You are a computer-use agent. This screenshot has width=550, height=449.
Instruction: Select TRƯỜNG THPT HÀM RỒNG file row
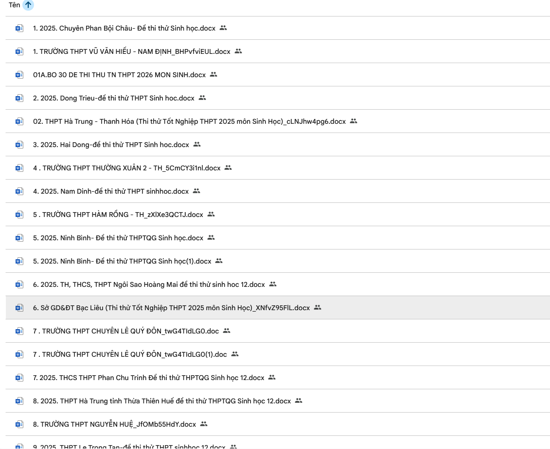coord(278,215)
